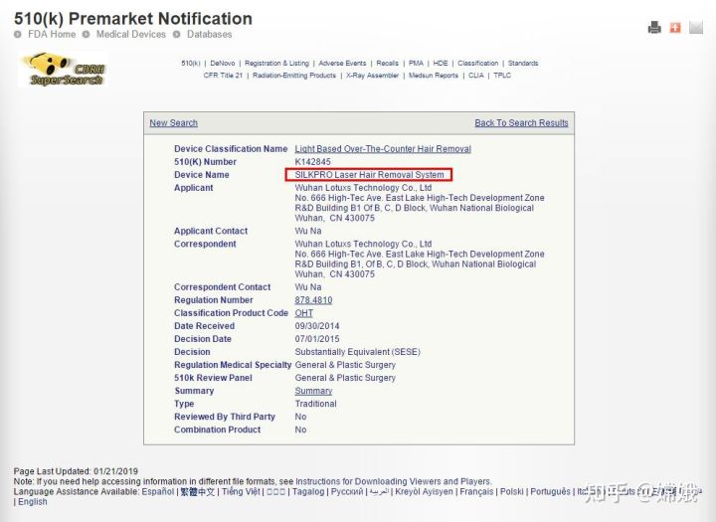Open the Recalls link
The width and height of the screenshot is (716, 522).
tap(387, 63)
